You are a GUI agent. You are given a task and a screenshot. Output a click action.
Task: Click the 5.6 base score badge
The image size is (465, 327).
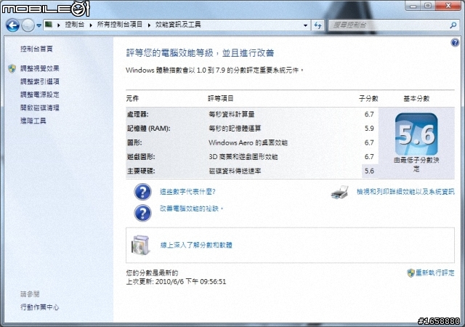pyautogui.click(x=416, y=134)
